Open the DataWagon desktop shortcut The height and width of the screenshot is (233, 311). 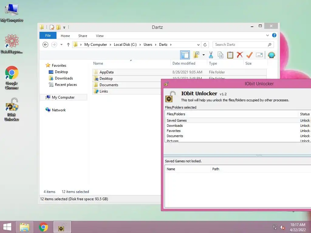(x=12, y=44)
